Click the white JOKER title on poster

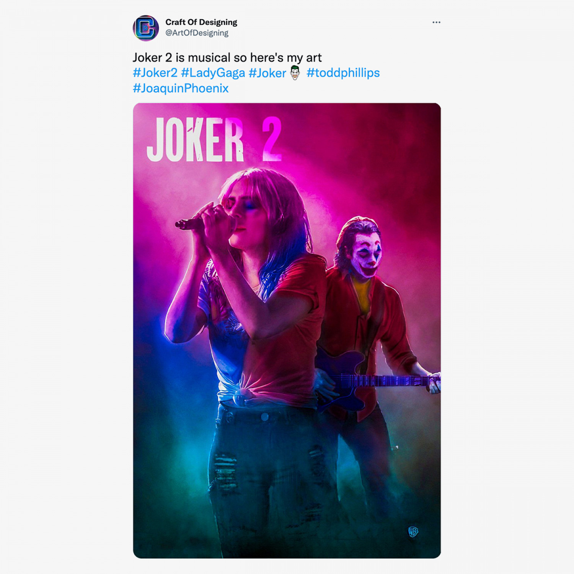[x=195, y=139]
